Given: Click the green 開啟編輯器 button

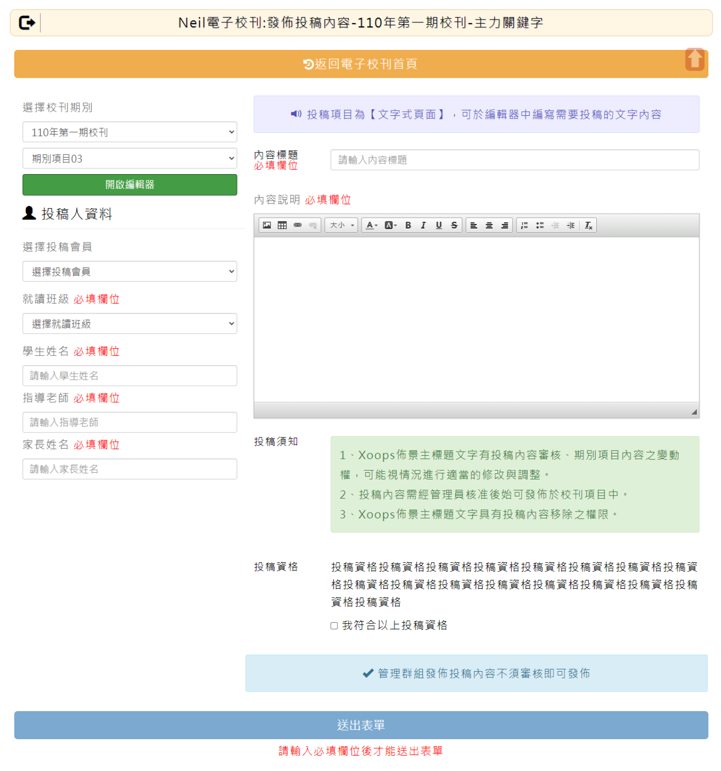Looking at the screenshot, I should (x=130, y=185).
